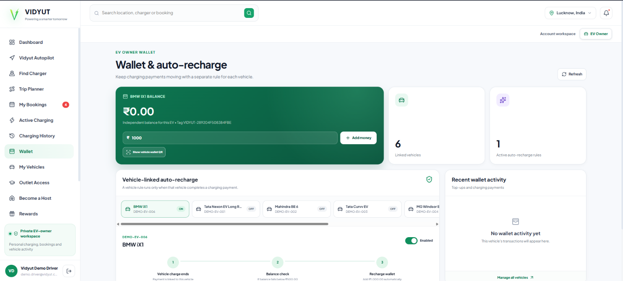Image resolution: width=623 pixels, height=281 pixels.
Task: Click the shield check icon in auto-recharge panel
Action: click(429, 179)
